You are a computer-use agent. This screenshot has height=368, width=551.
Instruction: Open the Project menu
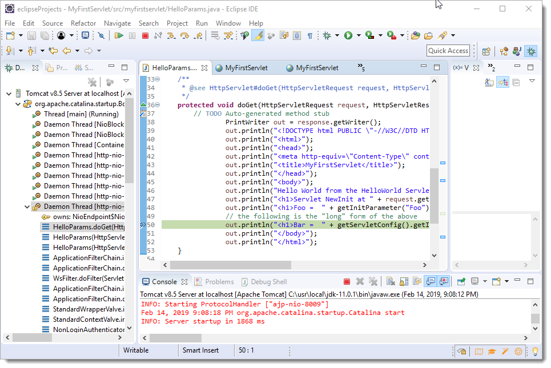point(177,23)
